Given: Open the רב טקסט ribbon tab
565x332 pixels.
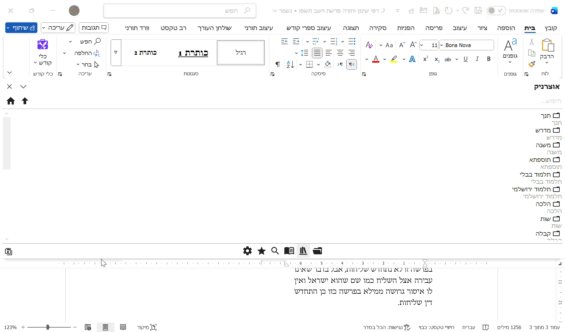Looking at the screenshot, I should click(174, 28).
